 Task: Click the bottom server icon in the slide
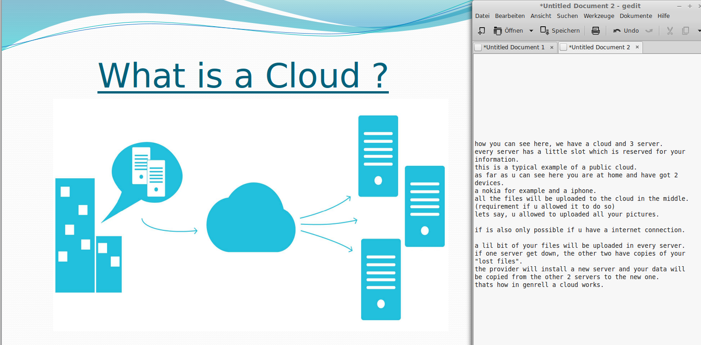pos(381,279)
